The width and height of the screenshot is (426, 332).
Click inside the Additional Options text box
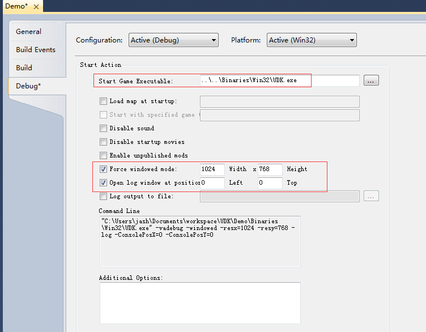[200, 303]
